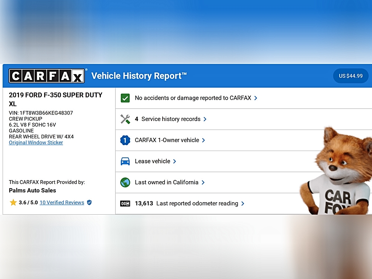This screenshot has height=279, width=372.
Task: Click the 6.2L V8 F SOHC 16V text
Action: point(32,125)
